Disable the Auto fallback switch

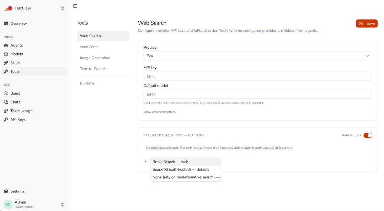(x=368, y=135)
